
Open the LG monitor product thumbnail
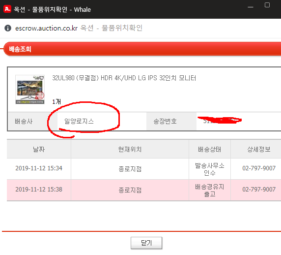tap(30, 90)
